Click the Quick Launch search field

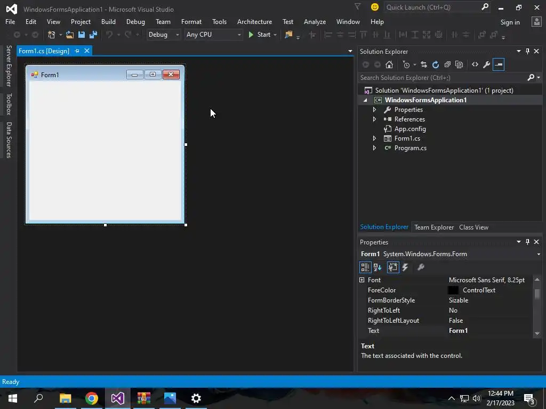432,7
